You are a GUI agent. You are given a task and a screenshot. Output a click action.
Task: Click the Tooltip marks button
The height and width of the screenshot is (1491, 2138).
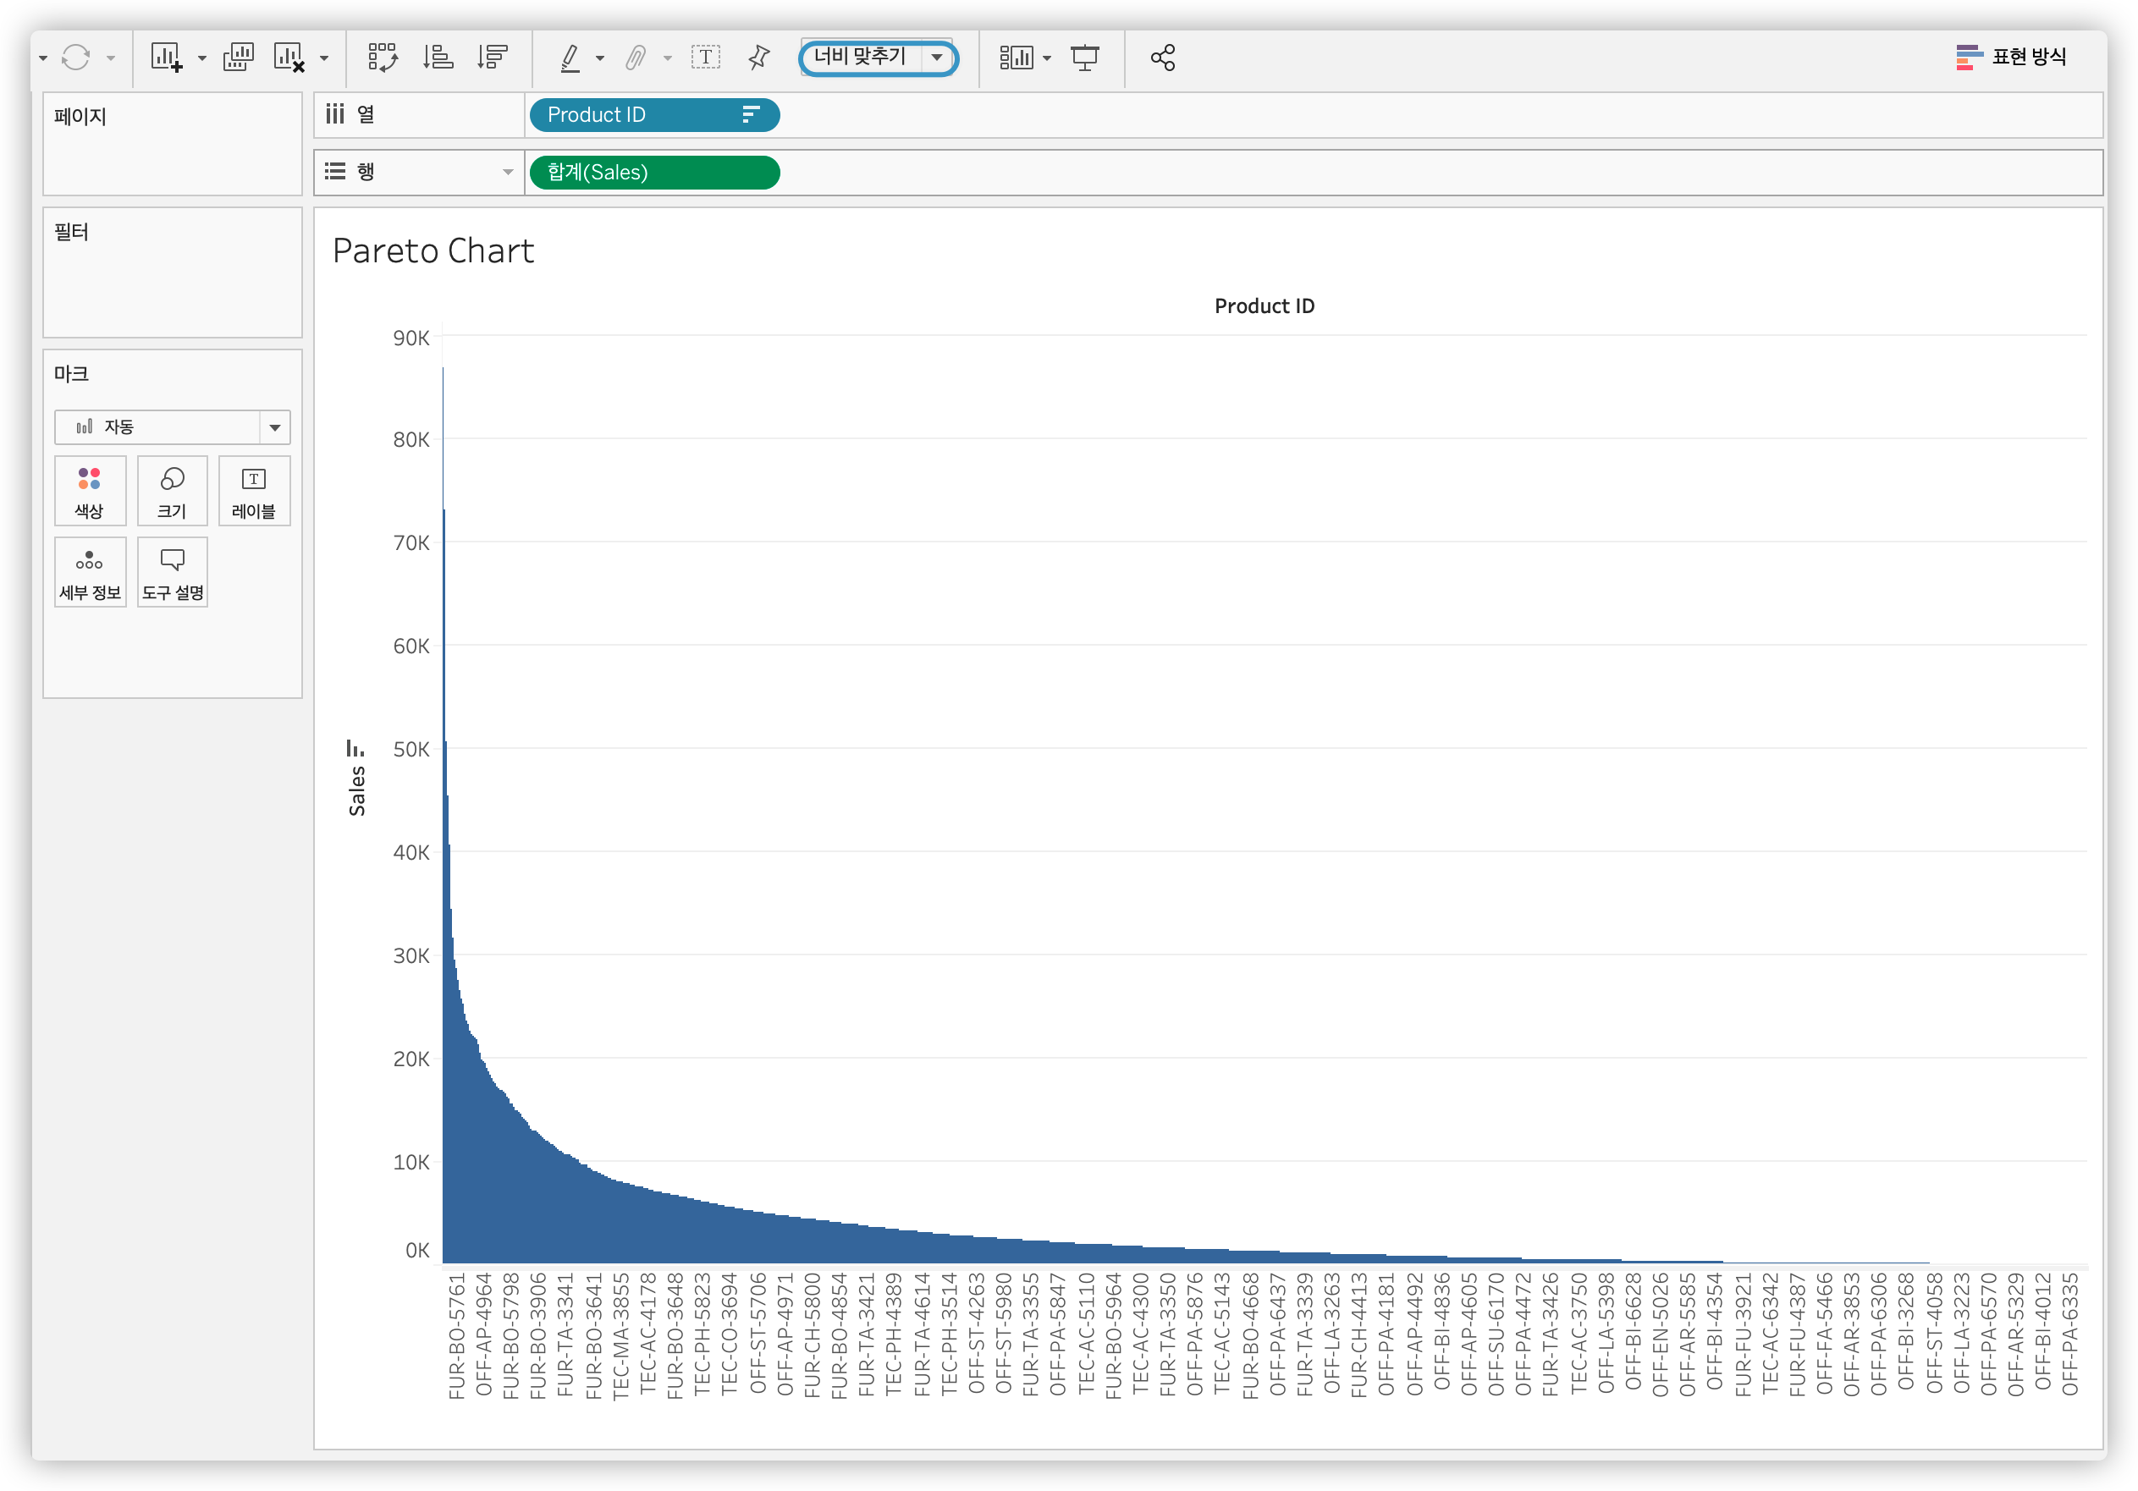[173, 572]
